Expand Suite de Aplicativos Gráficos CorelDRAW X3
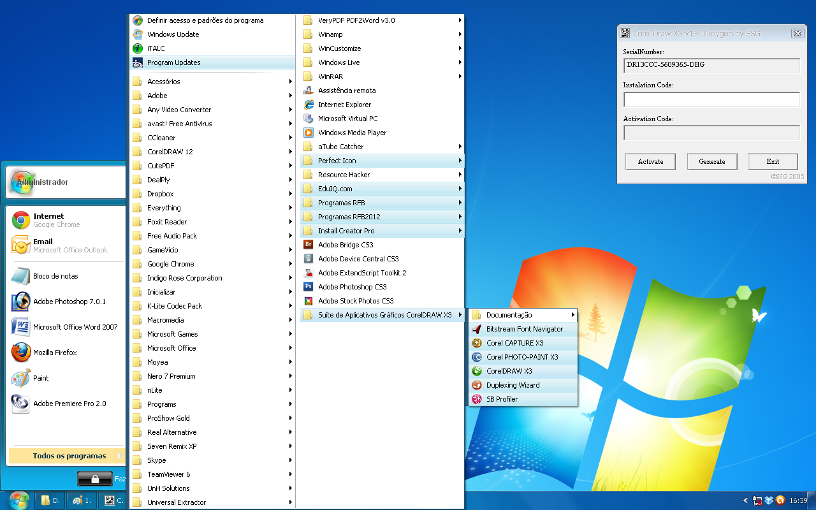Image resolution: width=816 pixels, height=510 pixels. pyautogui.click(x=382, y=315)
